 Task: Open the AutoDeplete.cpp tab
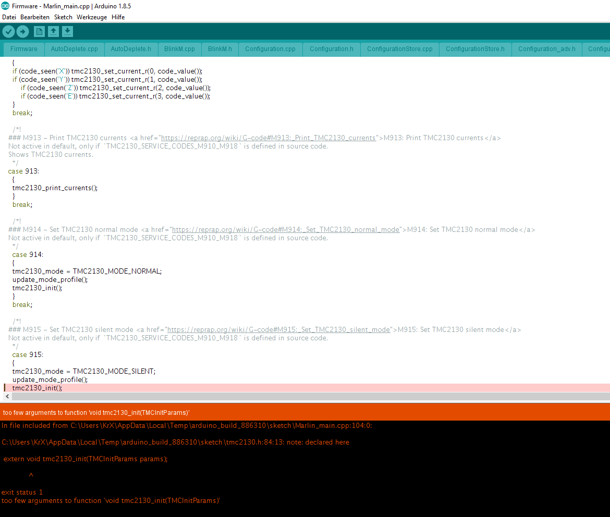point(75,49)
